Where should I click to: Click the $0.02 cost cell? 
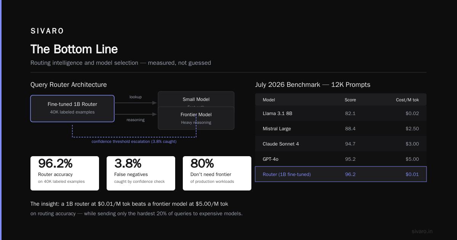coord(412,114)
